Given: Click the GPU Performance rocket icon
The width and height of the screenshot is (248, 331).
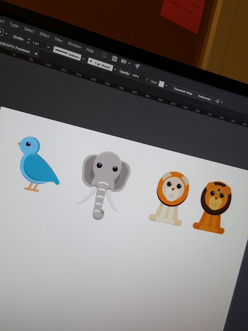Looking at the screenshot, I should click(138, 66).
